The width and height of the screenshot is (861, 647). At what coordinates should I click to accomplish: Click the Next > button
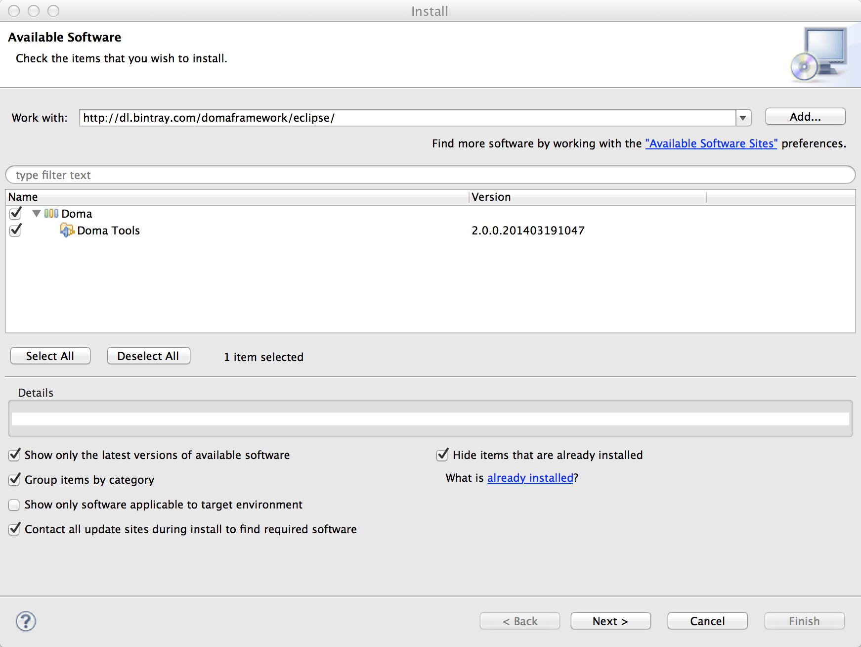coord(610,621)
